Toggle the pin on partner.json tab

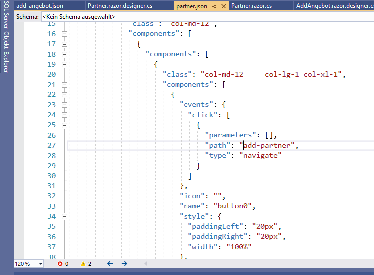[x=214, y=6]
